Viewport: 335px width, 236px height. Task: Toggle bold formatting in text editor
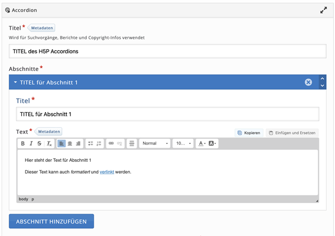pyautogui.click(x=23, y=144)
